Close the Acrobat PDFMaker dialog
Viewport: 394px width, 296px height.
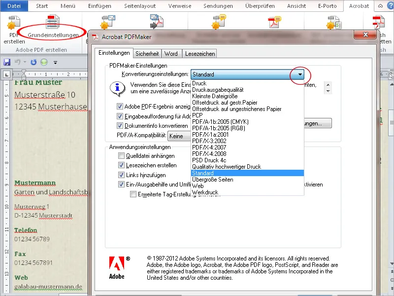click(x=365, y=35)
